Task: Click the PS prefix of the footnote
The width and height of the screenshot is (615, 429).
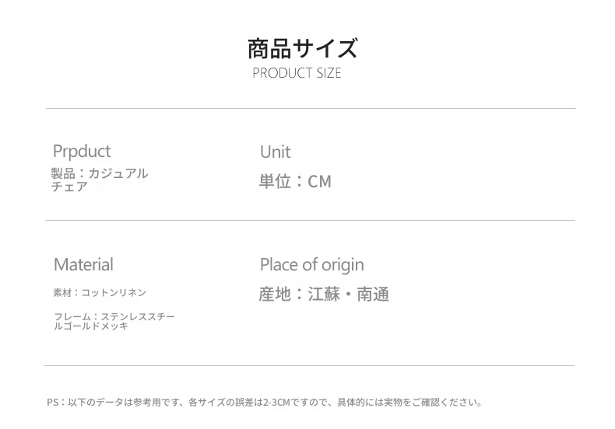Action: (52, 403)
